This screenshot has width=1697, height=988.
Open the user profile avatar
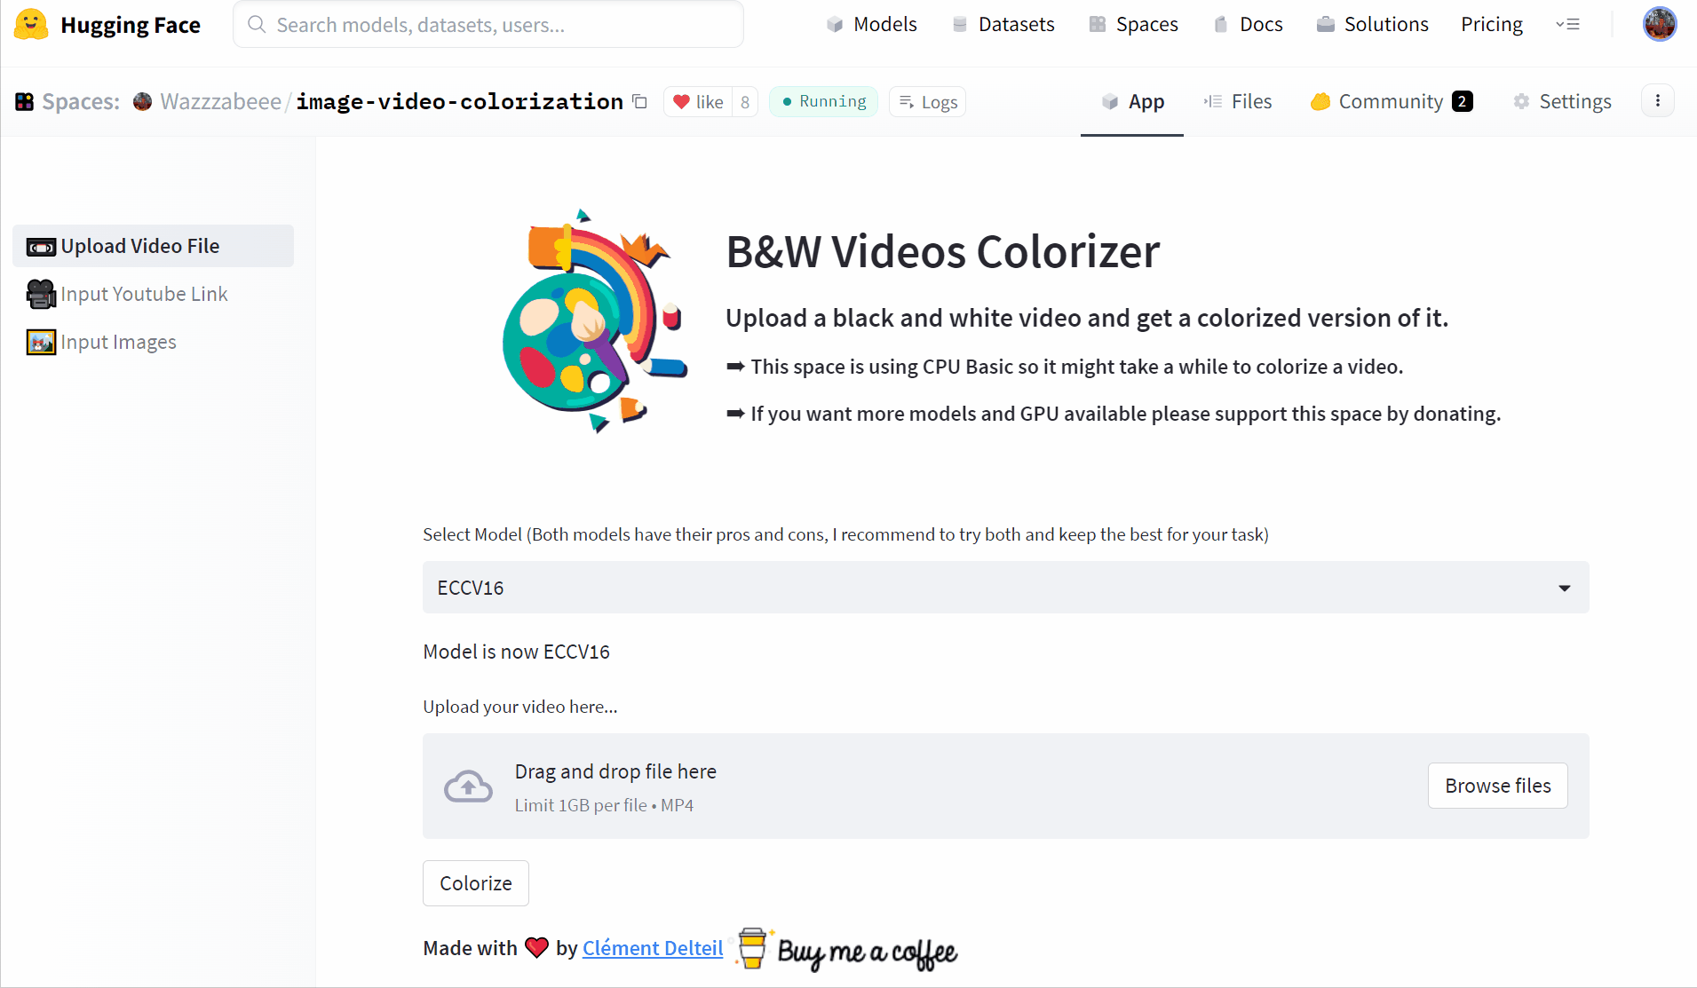(x=1660, y=24)
